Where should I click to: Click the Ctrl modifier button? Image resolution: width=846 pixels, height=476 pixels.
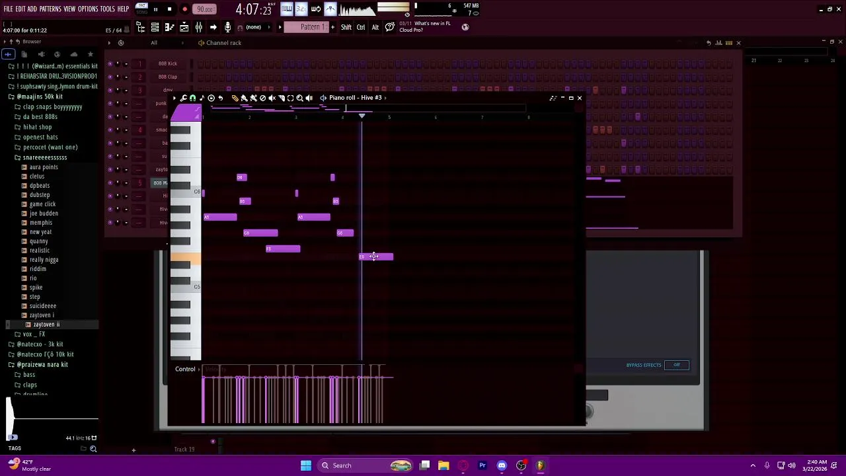pos(361,27)
